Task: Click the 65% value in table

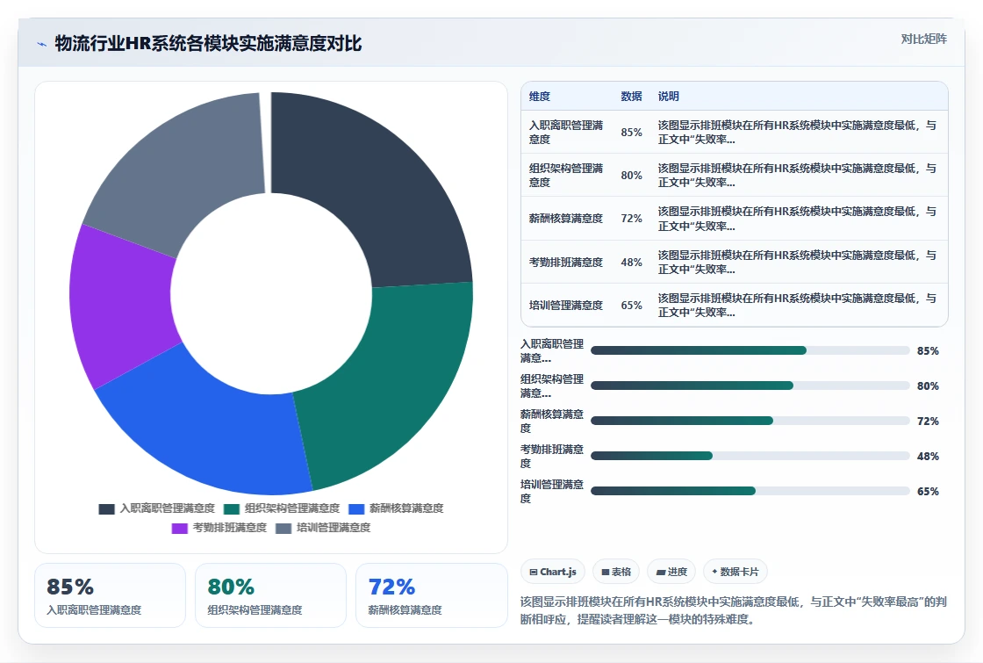Action: (x=631, y=306)
